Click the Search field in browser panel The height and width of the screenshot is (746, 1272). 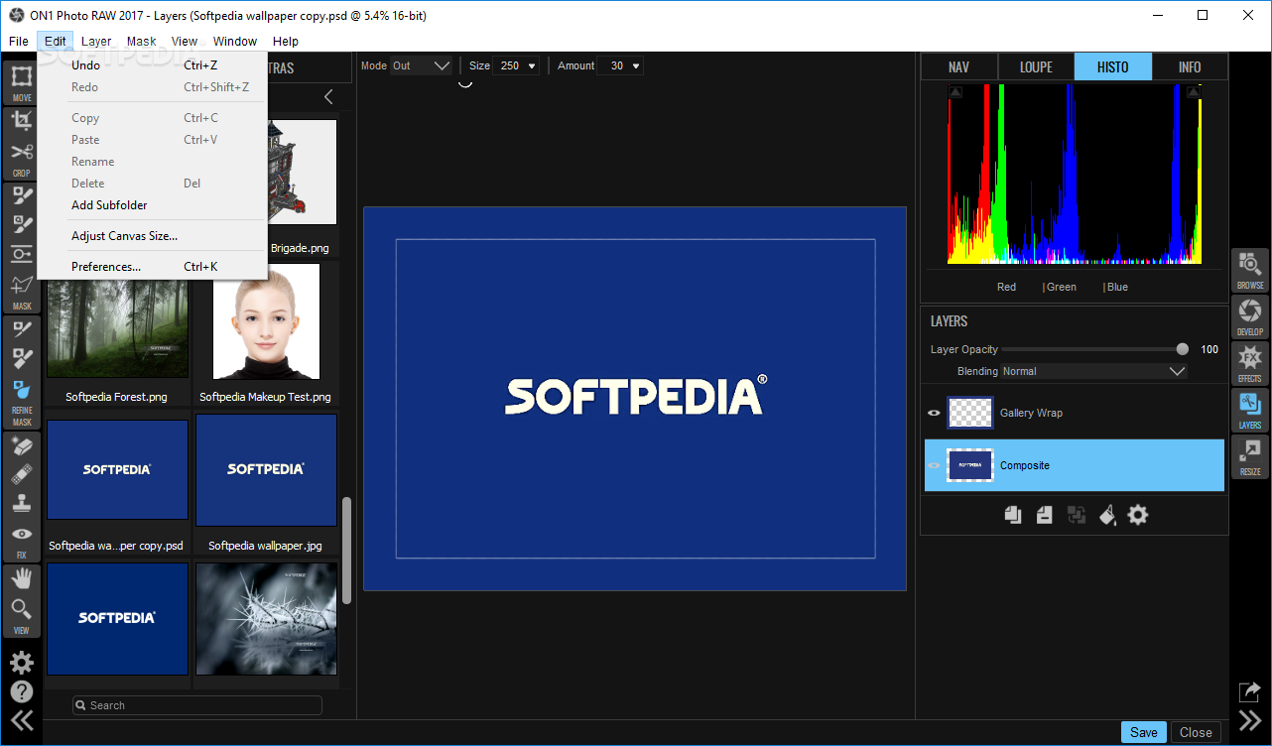pos(197,705)
